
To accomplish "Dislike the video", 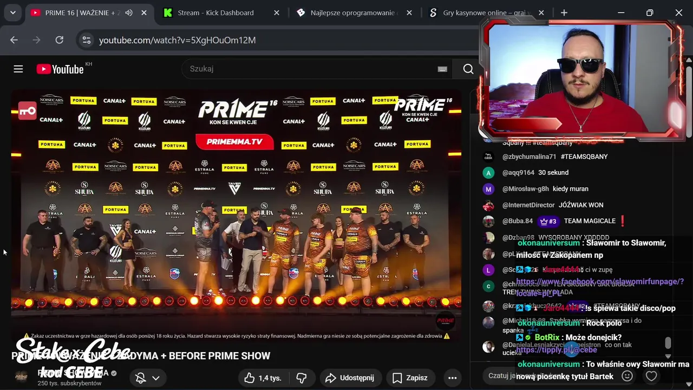I will coord(302,378).
